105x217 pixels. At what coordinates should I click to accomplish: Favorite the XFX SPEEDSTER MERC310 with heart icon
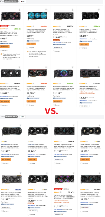[x=73, y=10]
